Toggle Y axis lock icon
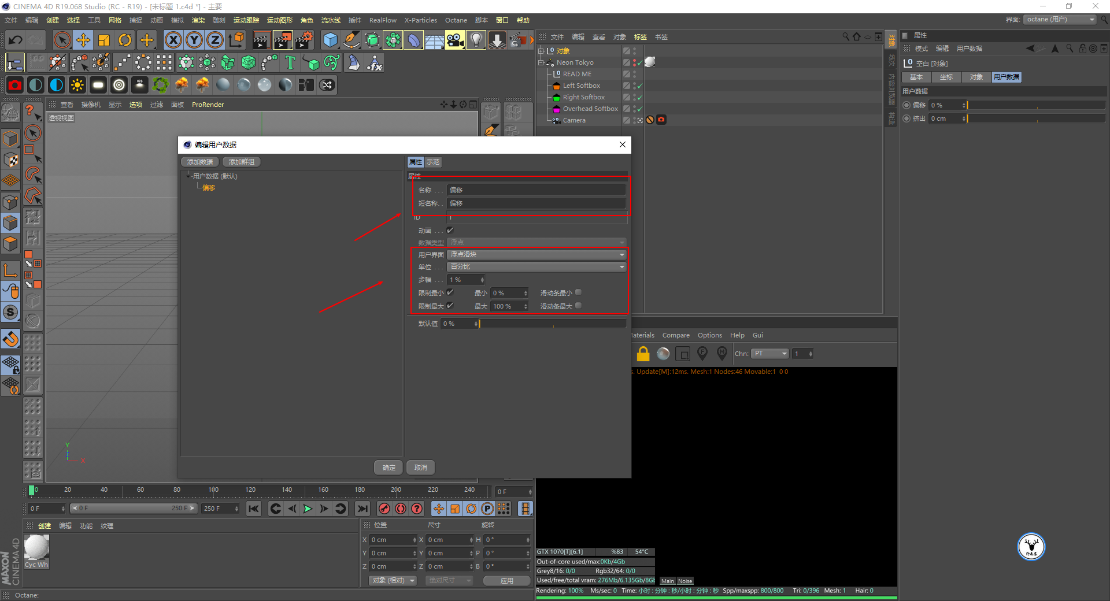Screen dimensions: 1110x601 194,40
